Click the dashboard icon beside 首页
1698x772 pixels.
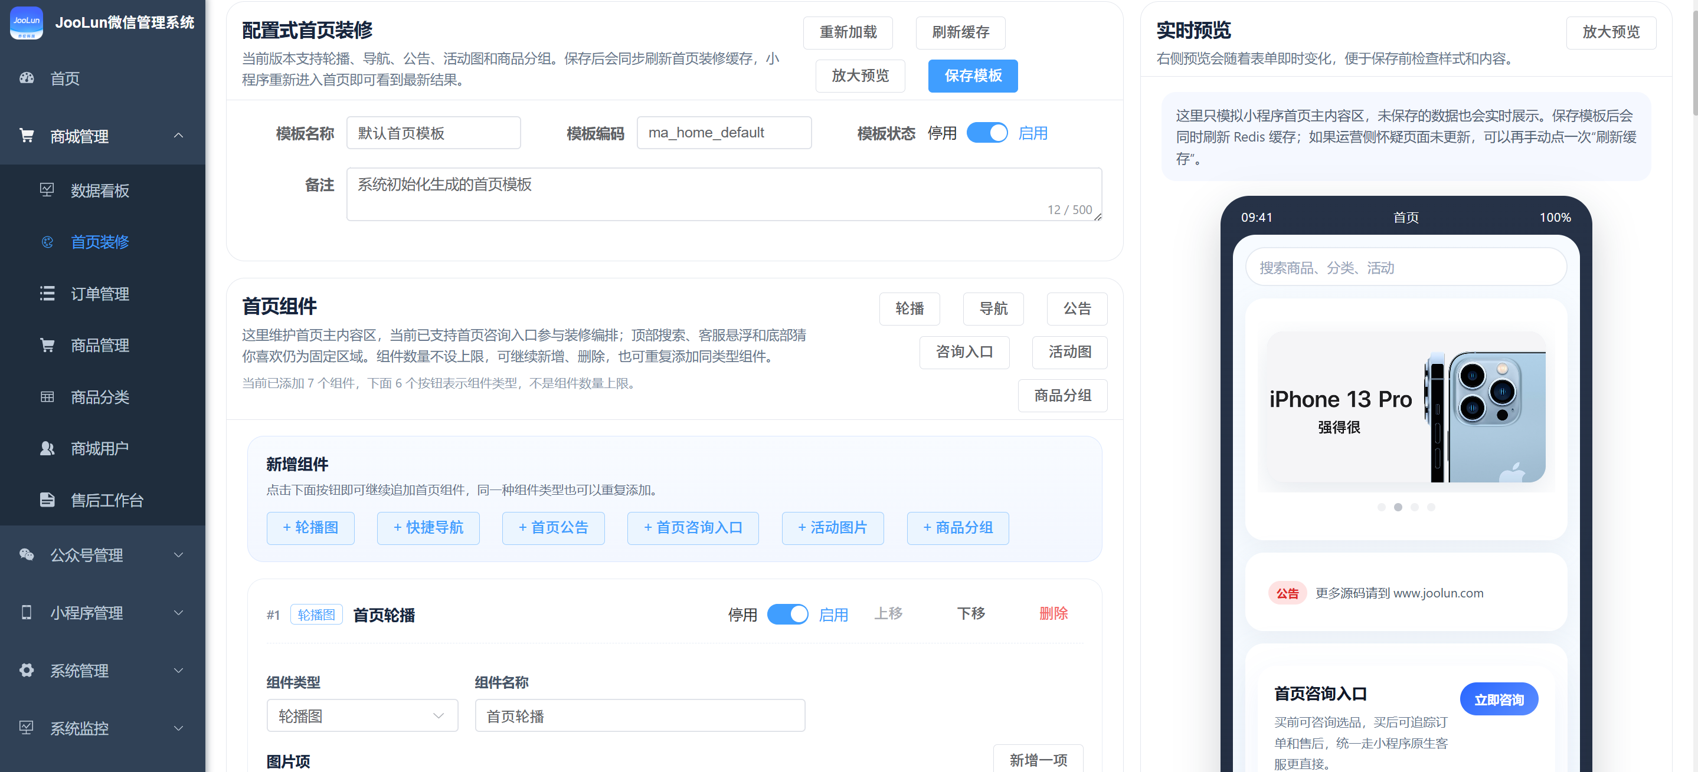point(27,78)
